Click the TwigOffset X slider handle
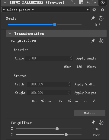 (x=57, y=129)
